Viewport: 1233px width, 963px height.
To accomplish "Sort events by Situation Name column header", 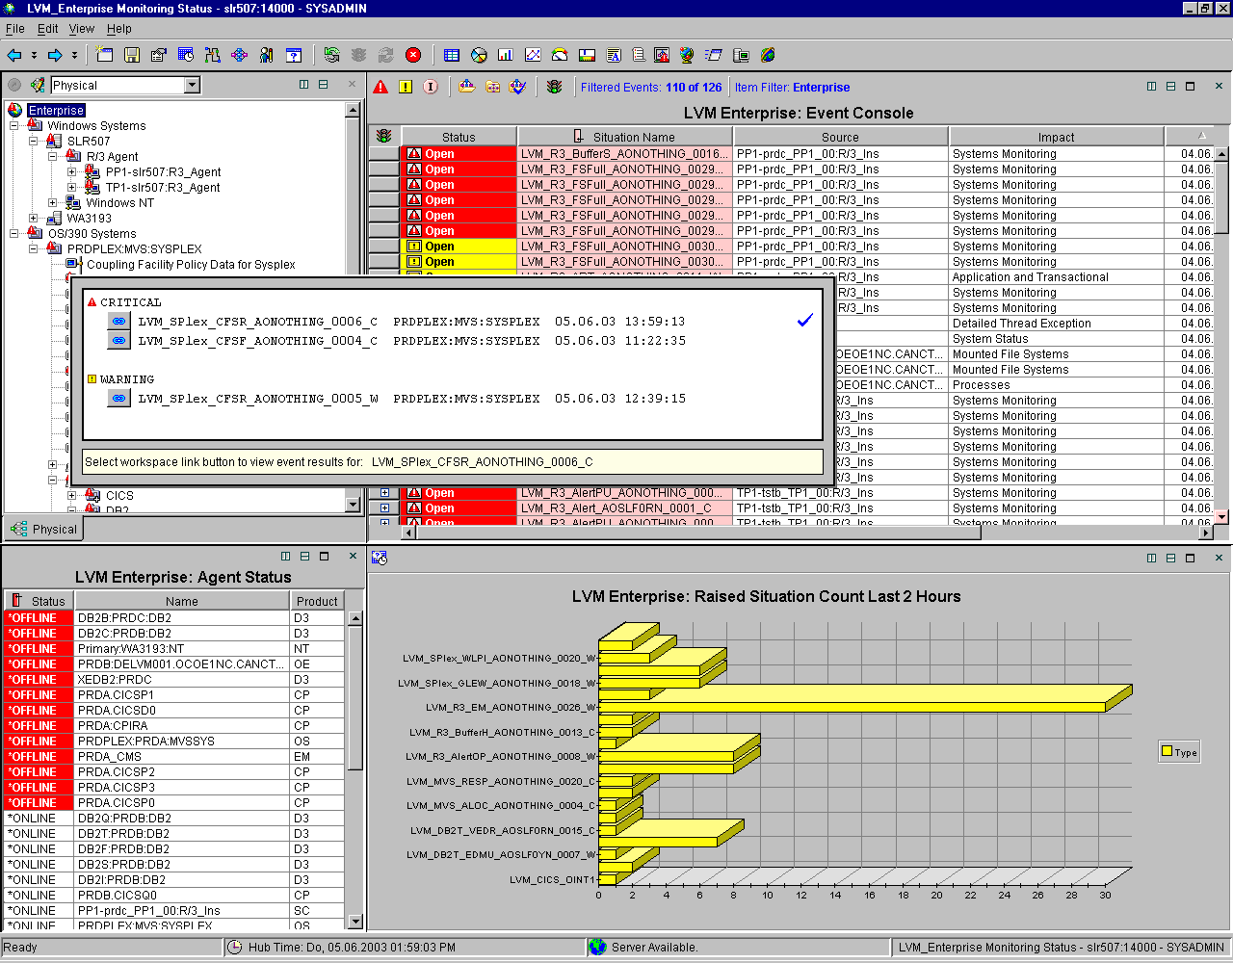I will (626, 137).
